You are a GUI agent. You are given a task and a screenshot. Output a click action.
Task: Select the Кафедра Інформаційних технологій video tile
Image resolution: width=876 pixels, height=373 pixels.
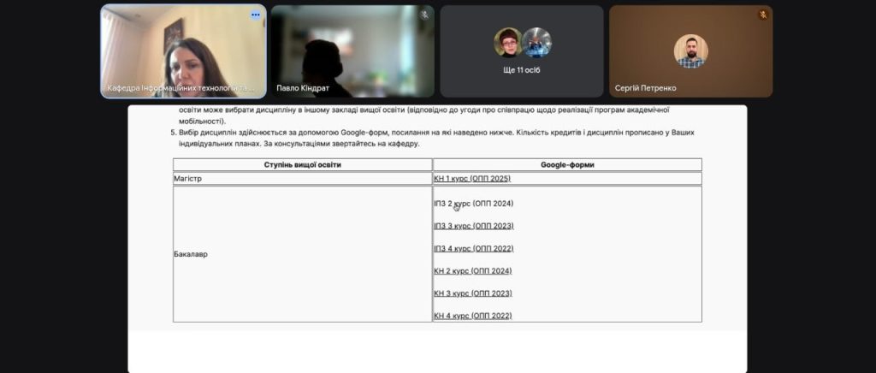(x=183, y=51)
